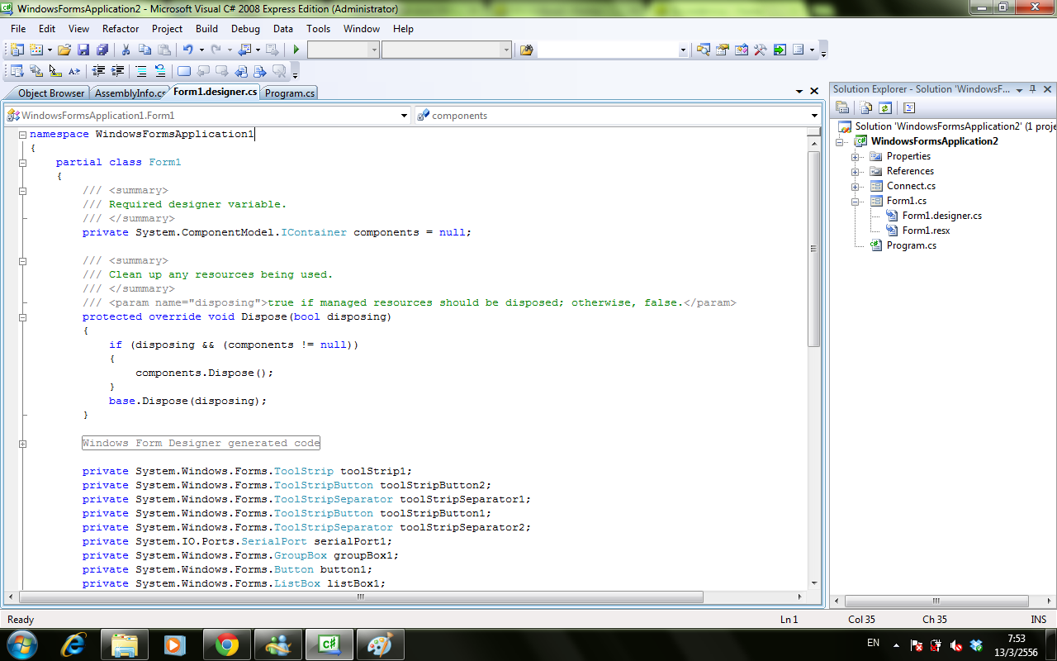Open the Toolbox hammer and wrench icon
The height and width of the screenshot is (661, 1057).
(x=761, y=50)
